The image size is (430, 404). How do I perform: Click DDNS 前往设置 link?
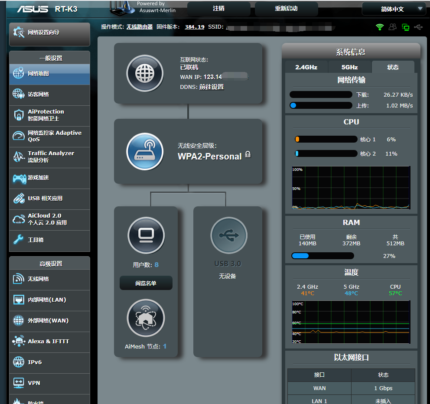tap(212, 87)
